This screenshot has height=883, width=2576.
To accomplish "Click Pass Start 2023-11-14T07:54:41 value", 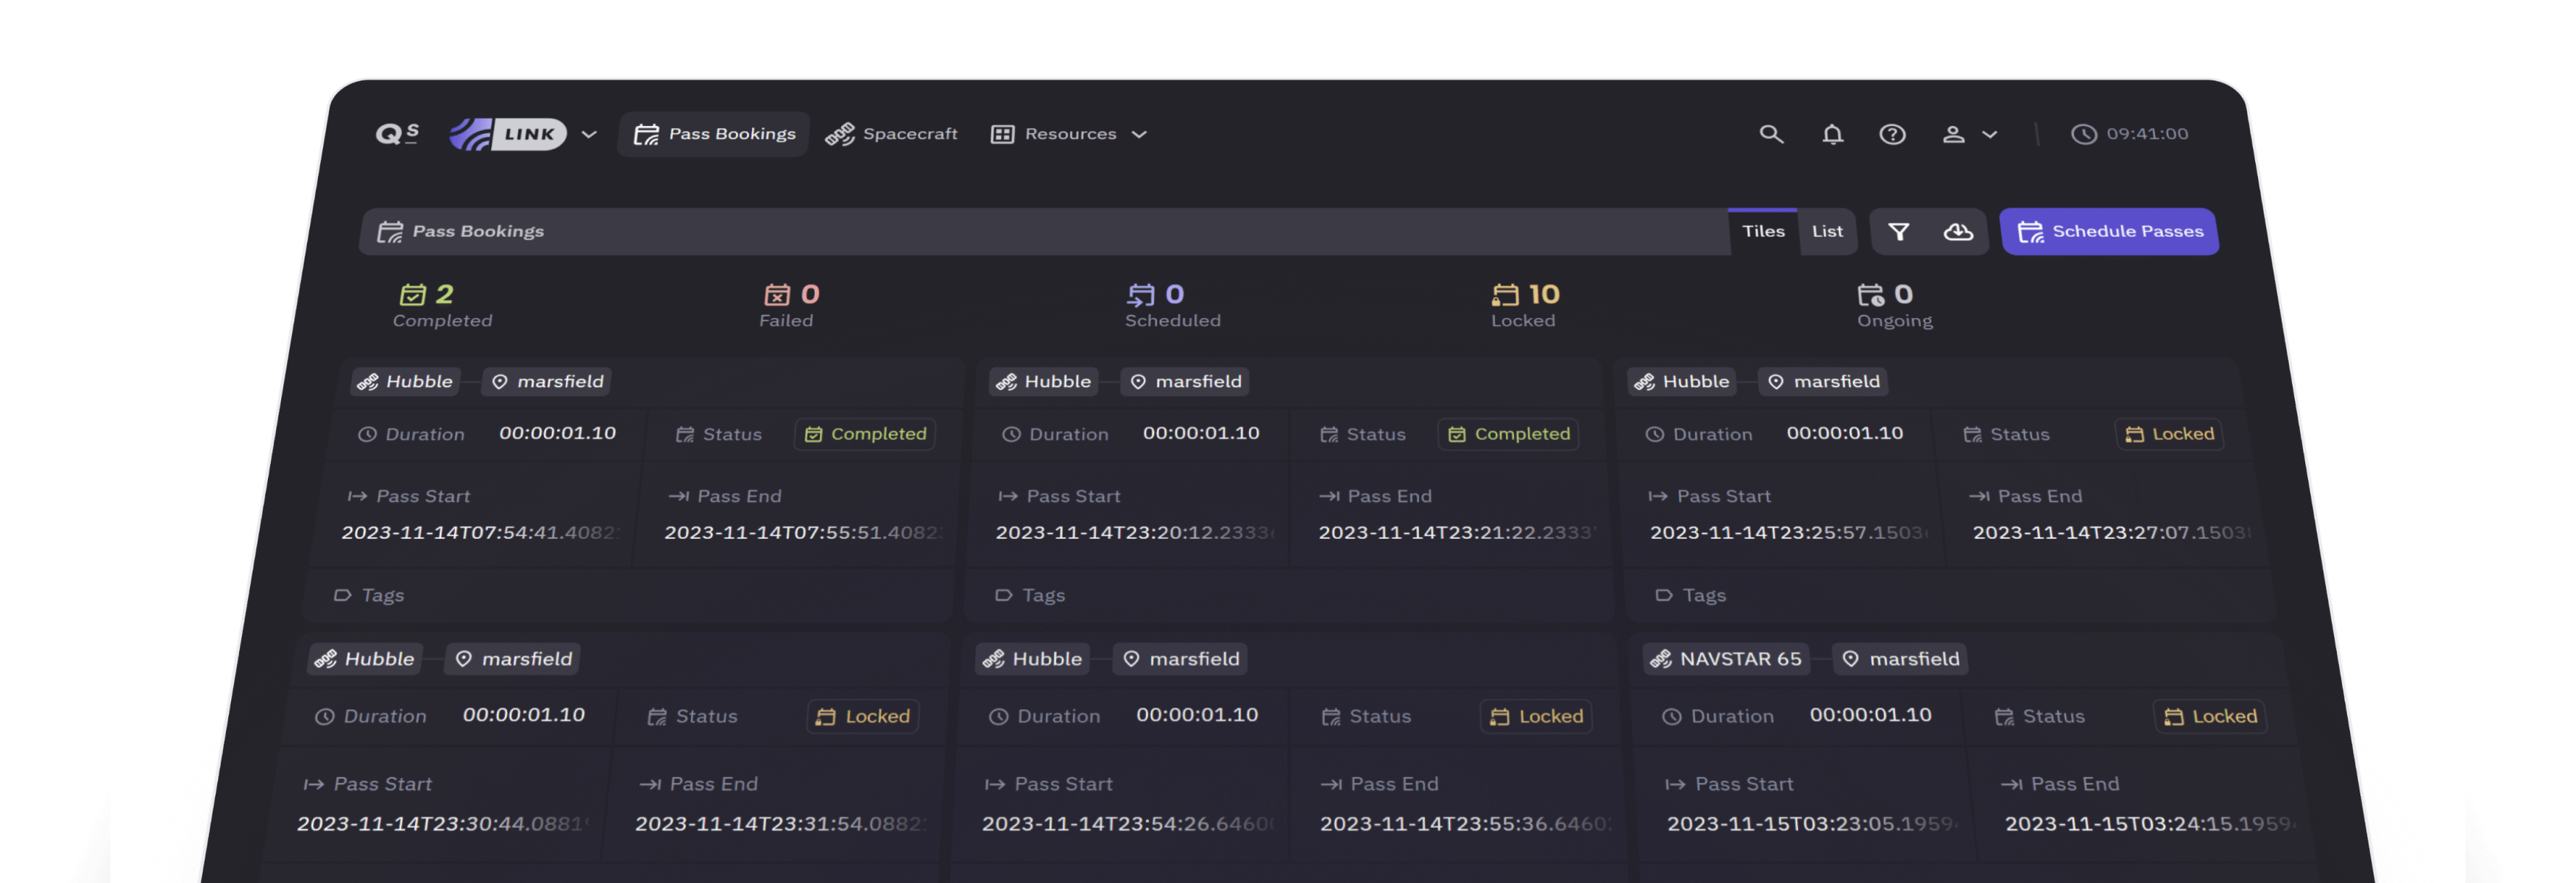I will [x=480, y=533].
